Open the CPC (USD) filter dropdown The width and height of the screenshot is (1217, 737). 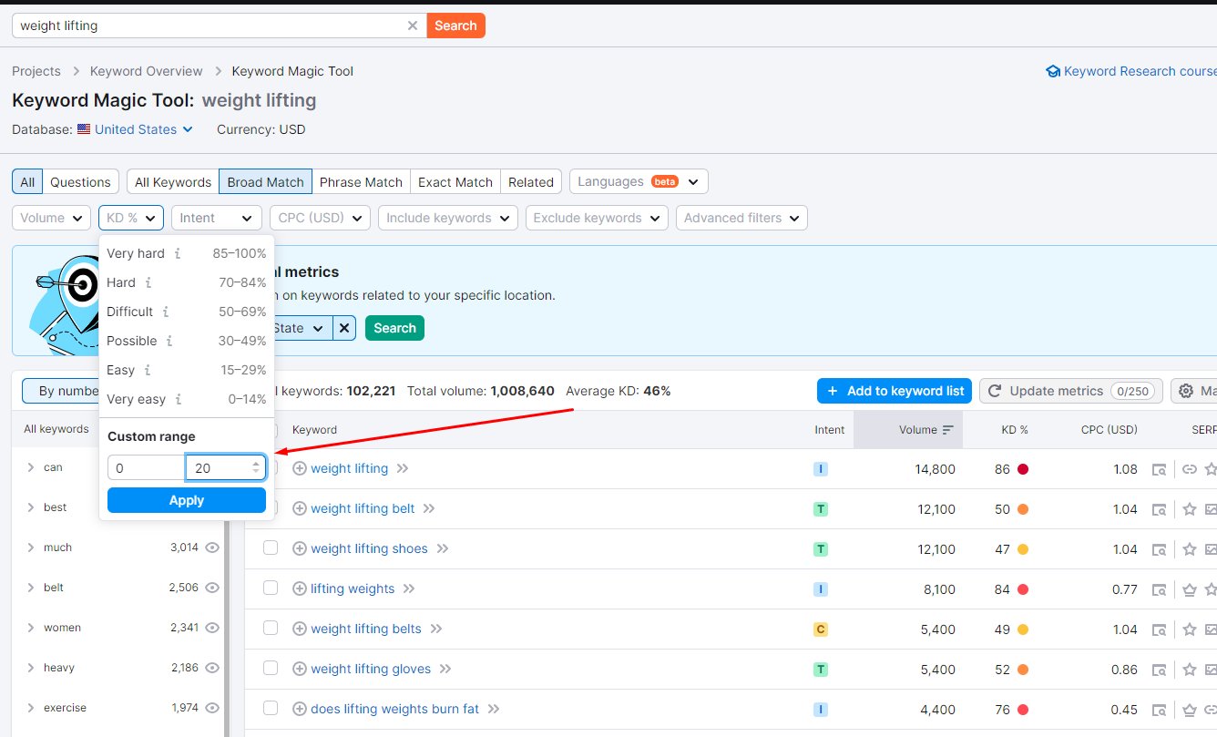[x=320, y=218]
